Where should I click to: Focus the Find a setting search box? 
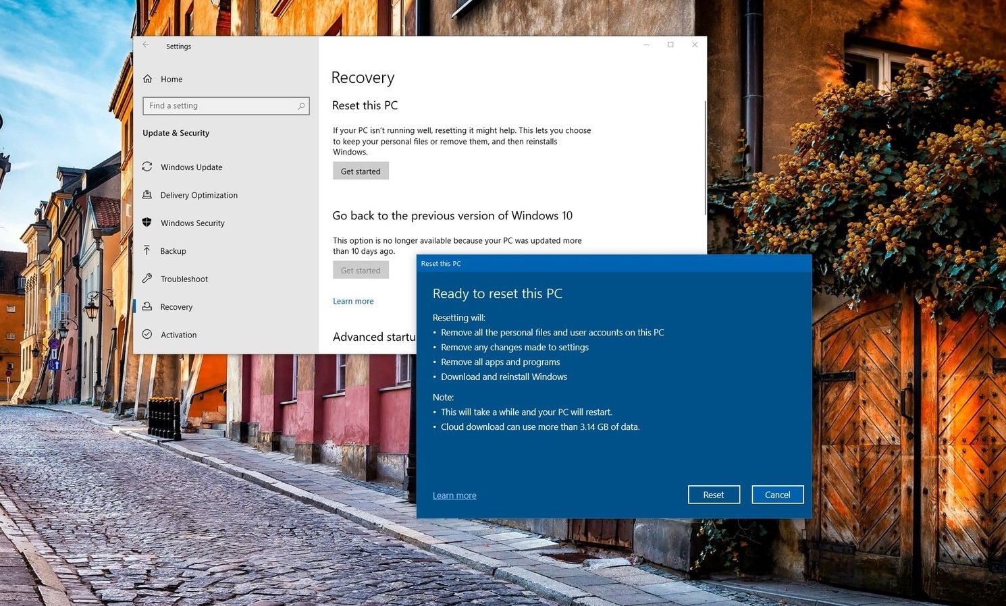219,106
